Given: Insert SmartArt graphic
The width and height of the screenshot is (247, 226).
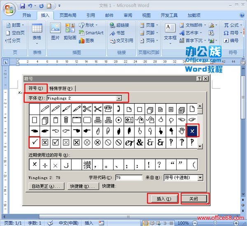Looking at the screenshot, I should 91,33.
